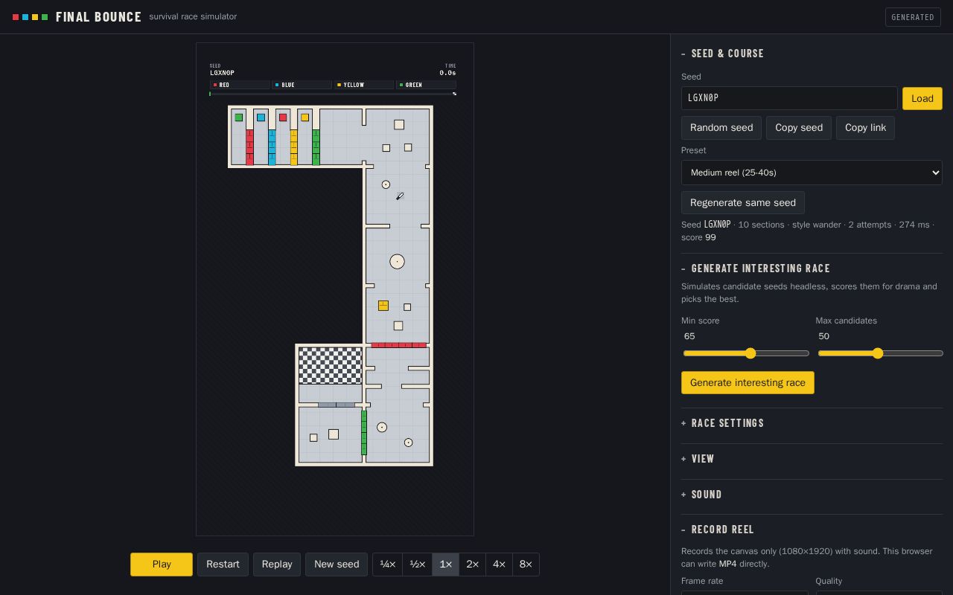Focus the Seed text field
This screenshot has height=595, width=953.
(x=789, y=98)
